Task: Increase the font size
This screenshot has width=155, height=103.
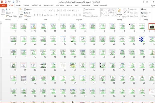Action: coord(52,11)
